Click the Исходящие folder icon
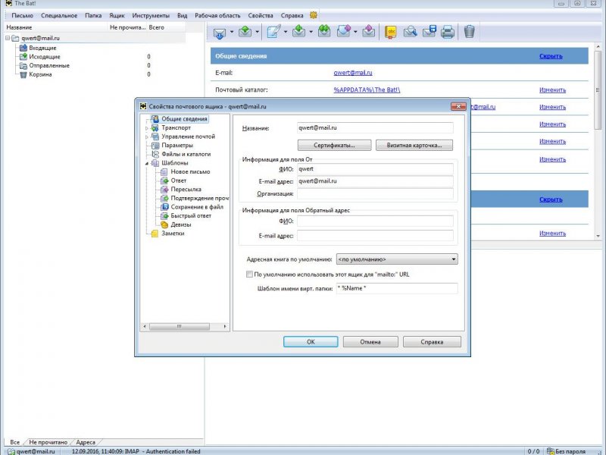This screenshot has width=606, height=455. (23, 56)
